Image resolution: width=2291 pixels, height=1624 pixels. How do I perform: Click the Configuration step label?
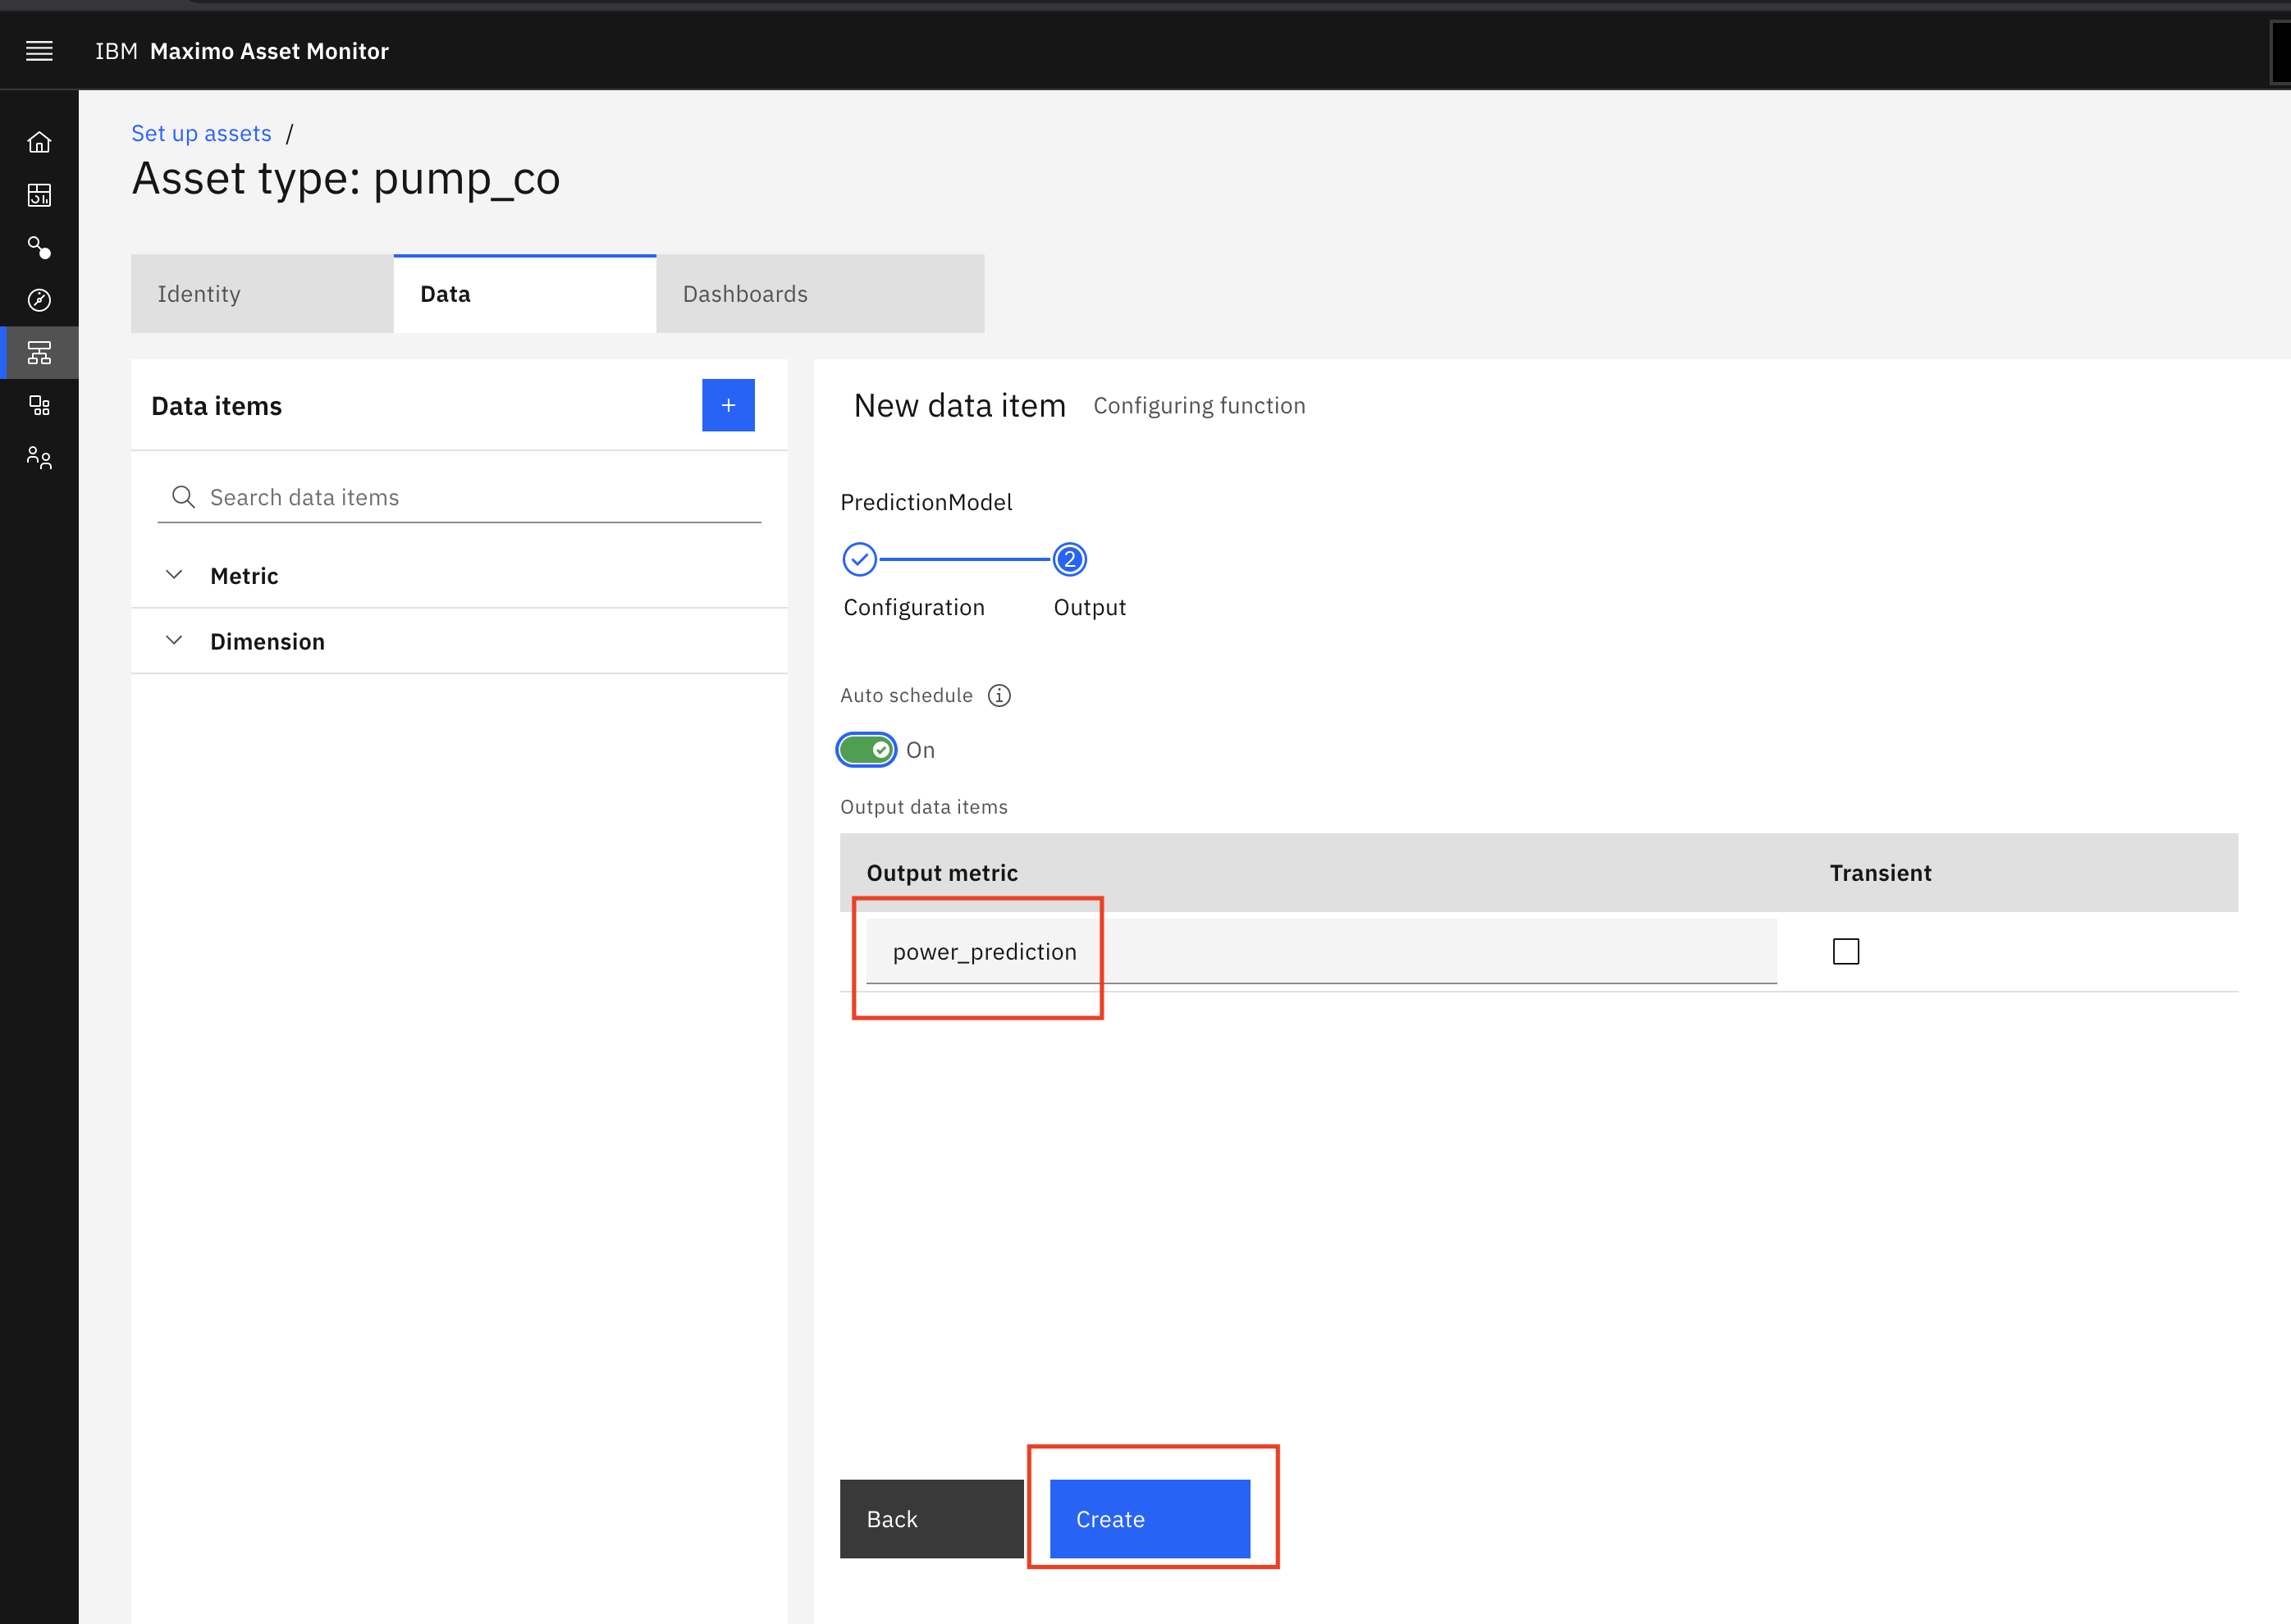913,607
